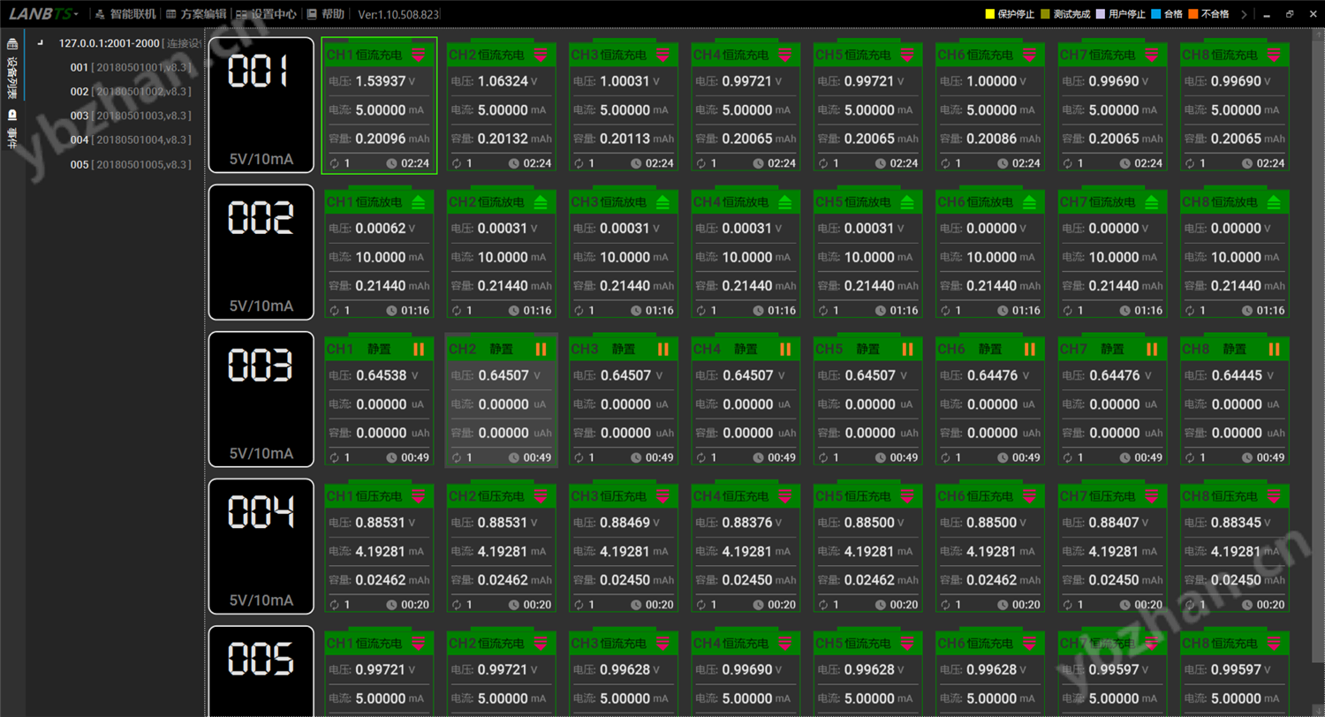Image resolution: width=1325 pixels, height=717 pixels.
Task: Click the orange 不合格 legend swatch
Action: [1192, 14]
